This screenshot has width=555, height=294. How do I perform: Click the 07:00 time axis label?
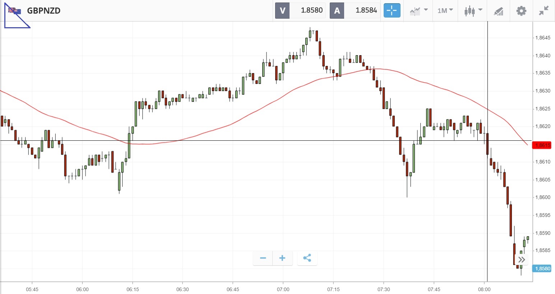(283, 289)
